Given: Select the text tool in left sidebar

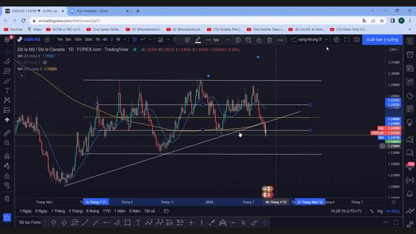Looking at the screenshot, I should 7,91.
